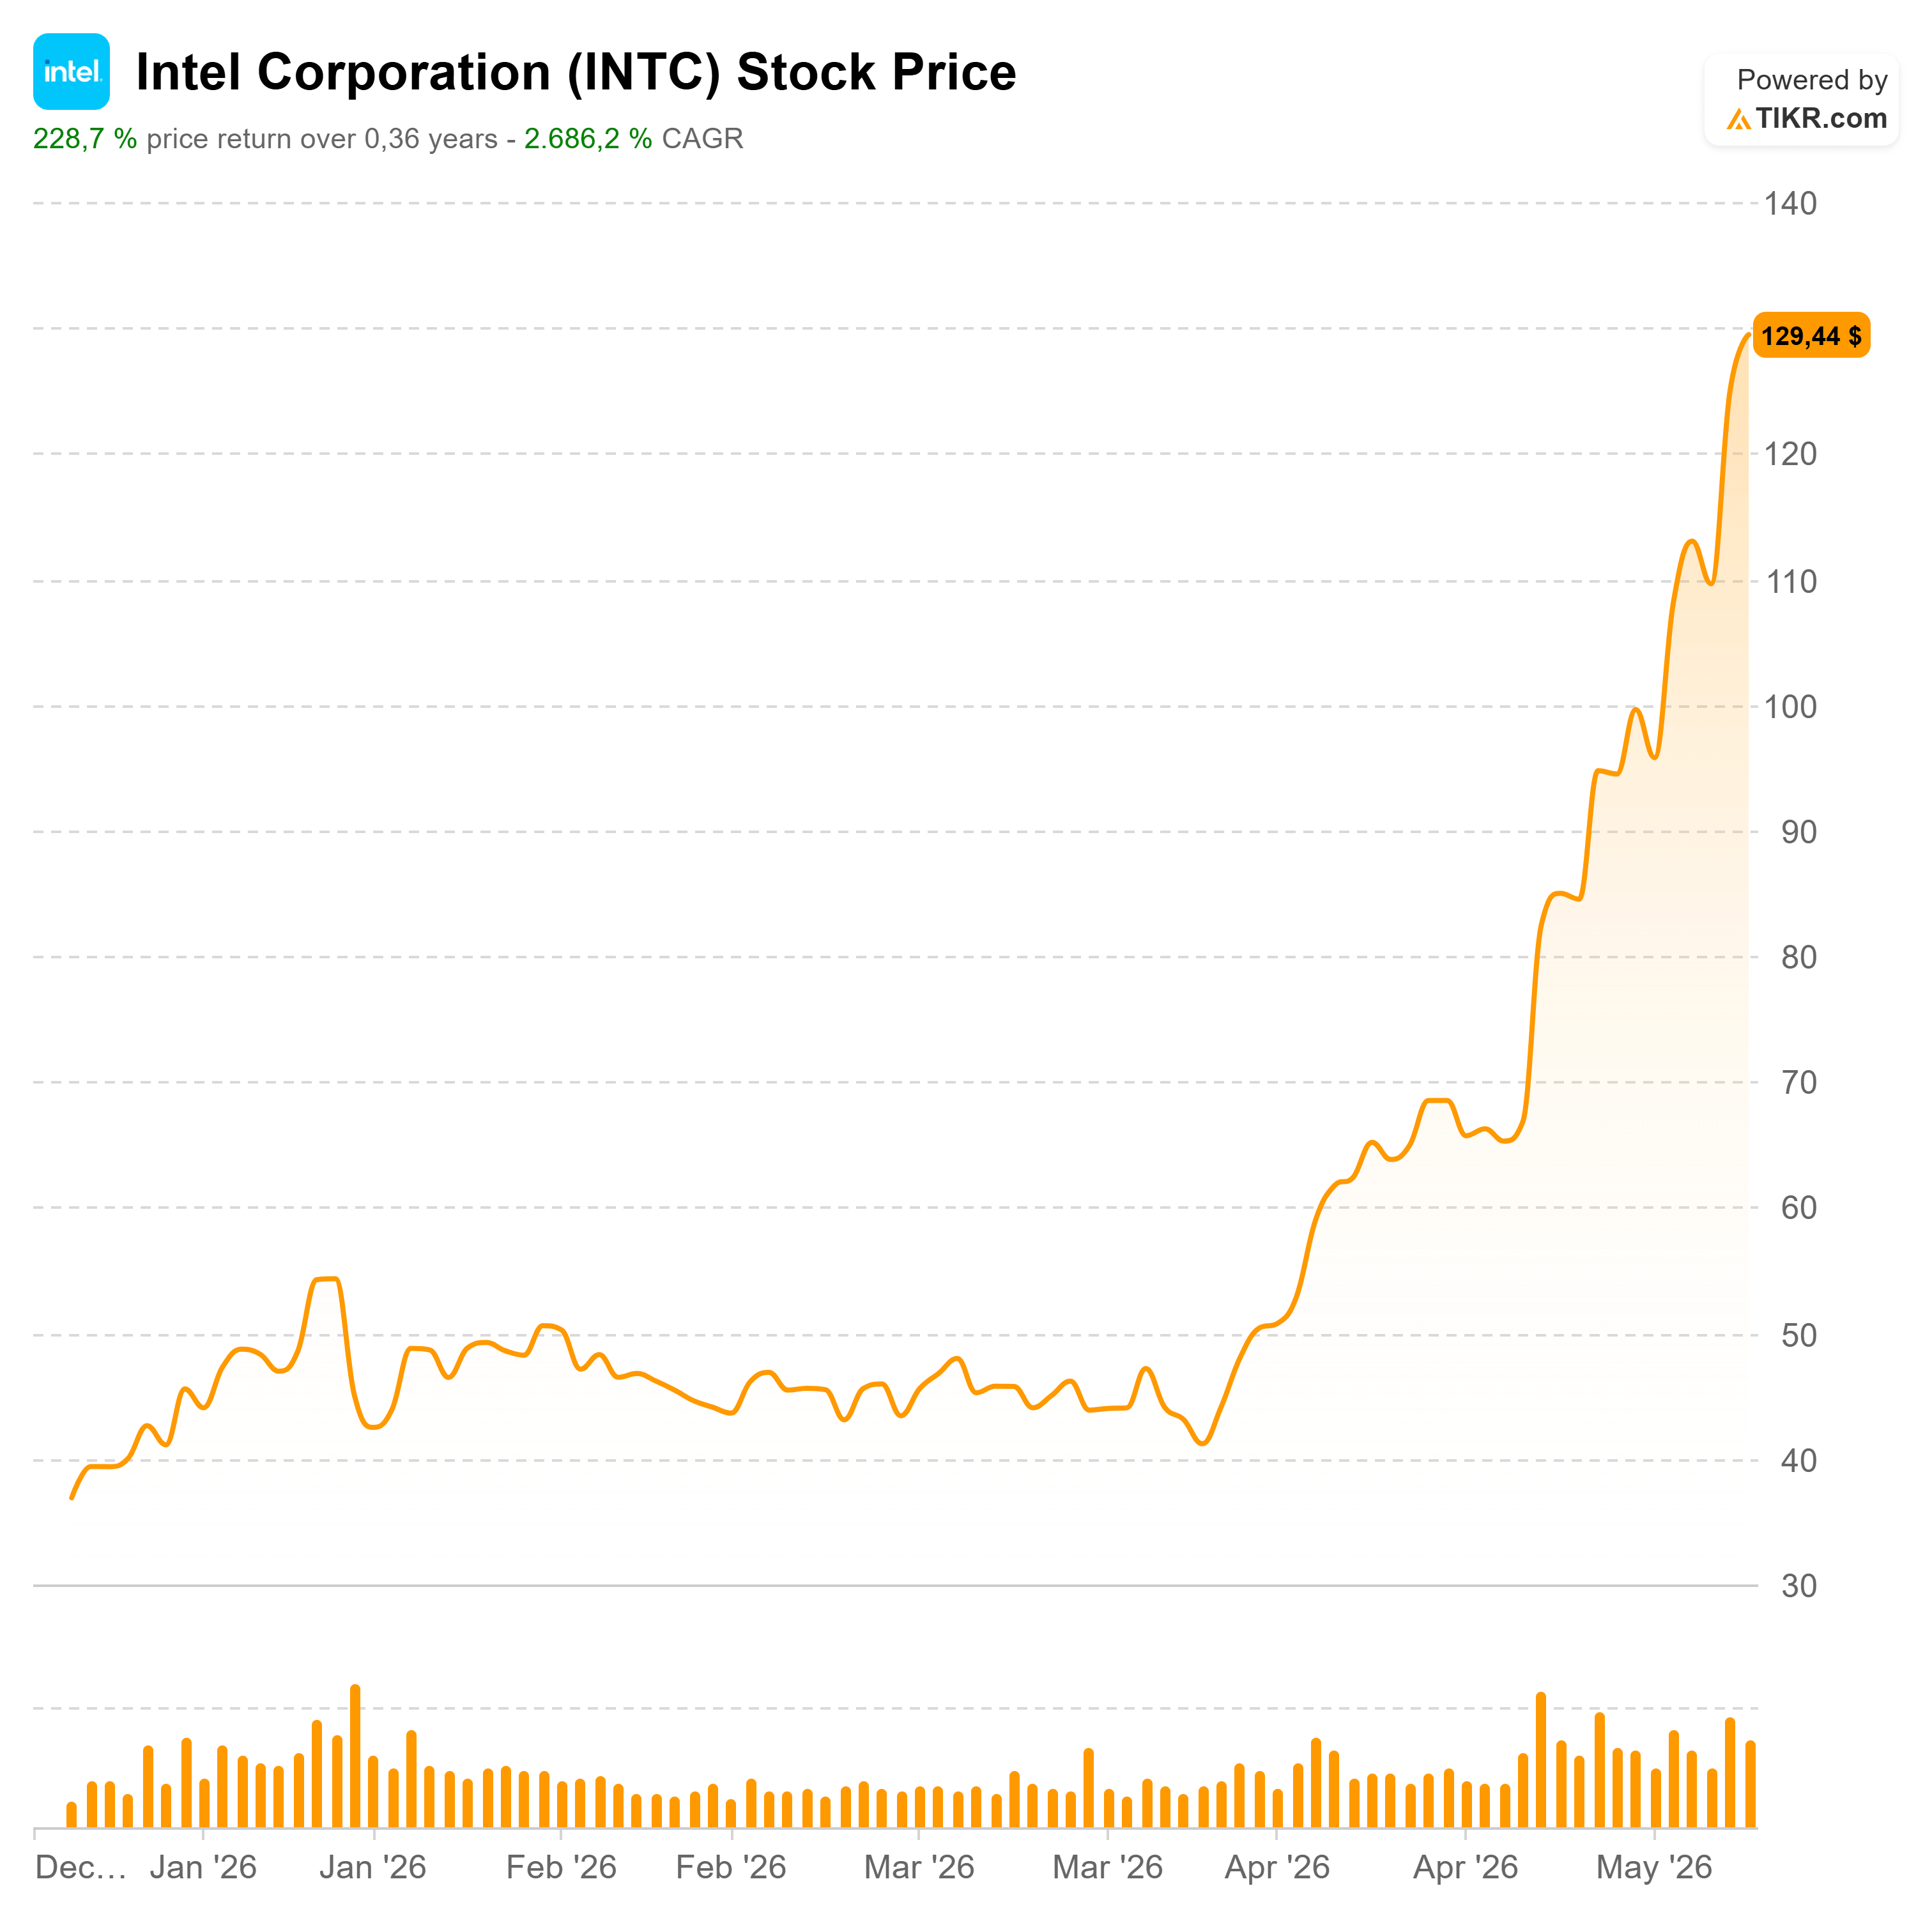
Task: Click the Intel logo icon
Action: coord(71,71)
